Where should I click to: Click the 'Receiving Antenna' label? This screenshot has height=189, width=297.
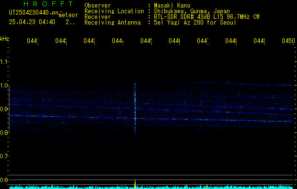[x=112, y=23]
